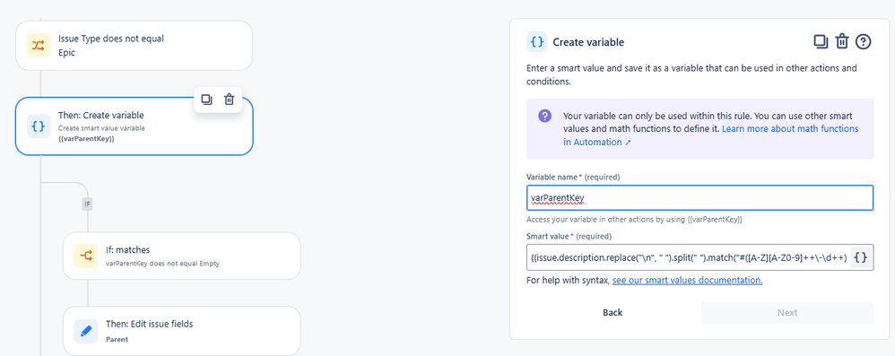Screen dimensions: 895x356
Task: Click the curly braces smart value picker icon
Action: coord(861,258)
